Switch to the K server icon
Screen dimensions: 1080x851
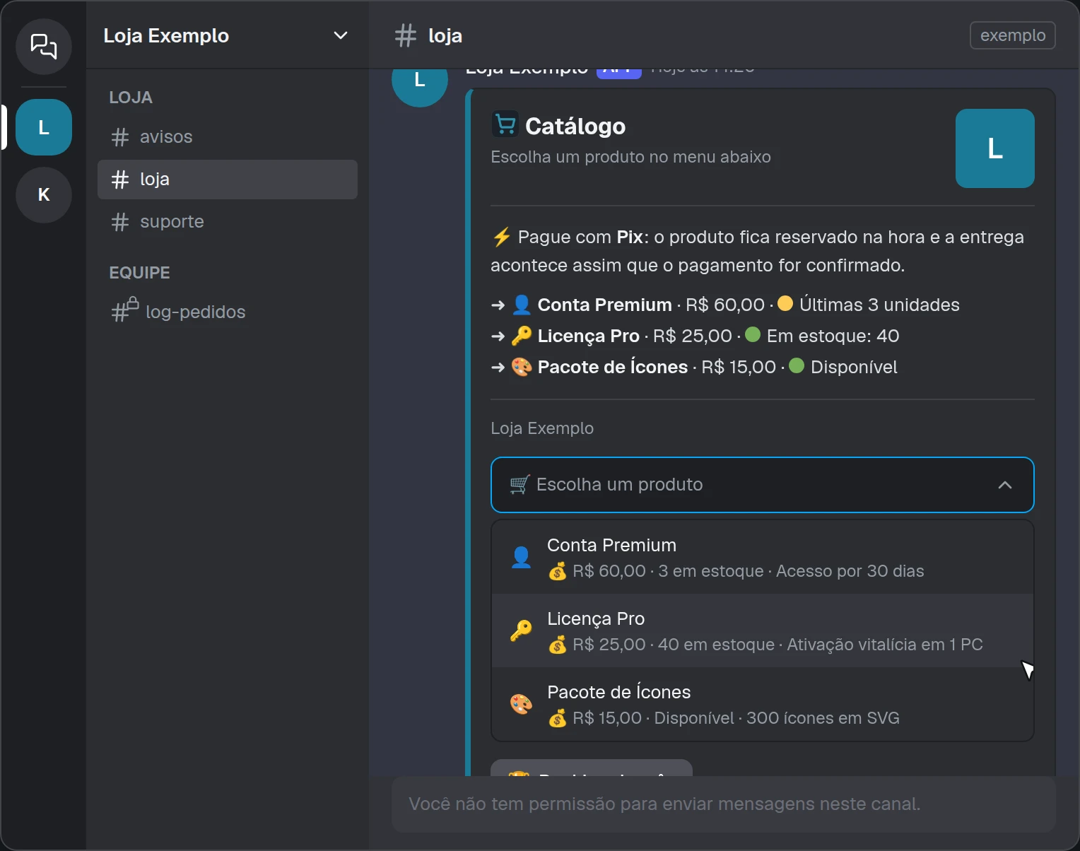coord(44,195)
